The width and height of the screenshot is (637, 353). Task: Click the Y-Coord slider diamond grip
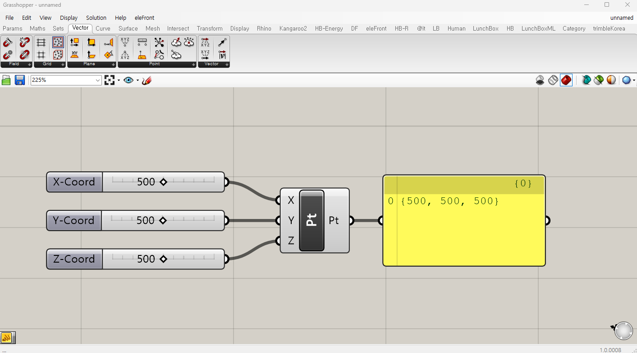tap(163, 220)
